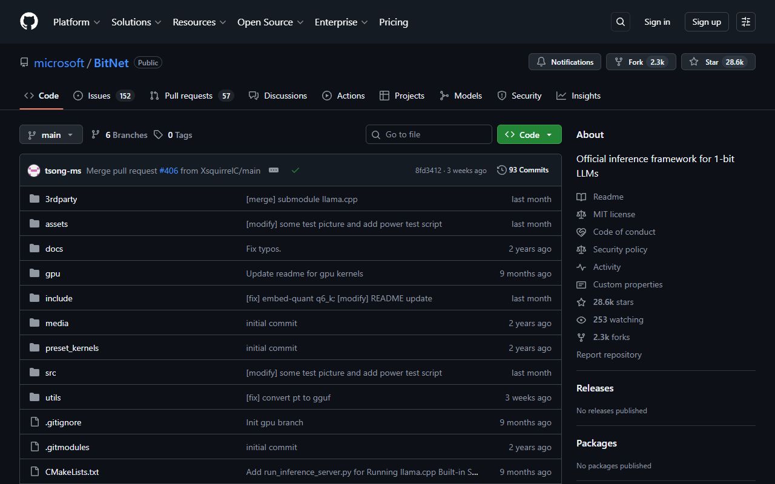Click the MIT license scales icon

(581, 214)
